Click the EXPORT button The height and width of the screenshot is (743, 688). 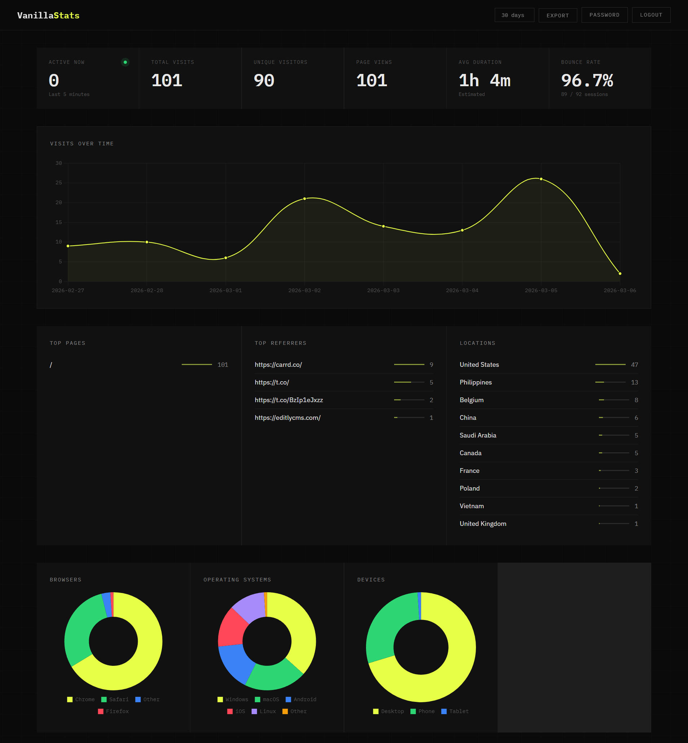coord(557,15)
